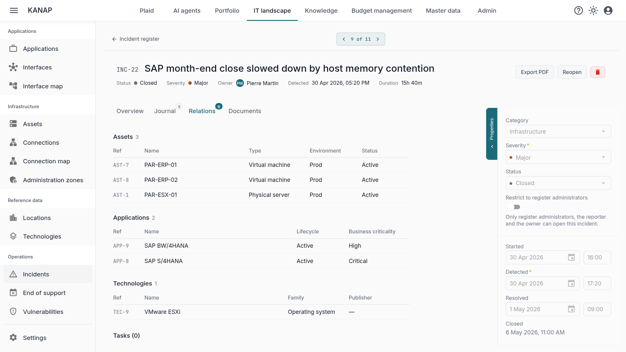Open Interfaces in the sidebar
Viewport: 626px width, 352px height.
[48, 67]
